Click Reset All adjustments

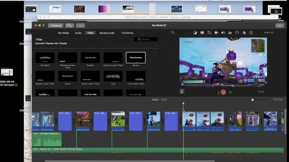point(269,32)
